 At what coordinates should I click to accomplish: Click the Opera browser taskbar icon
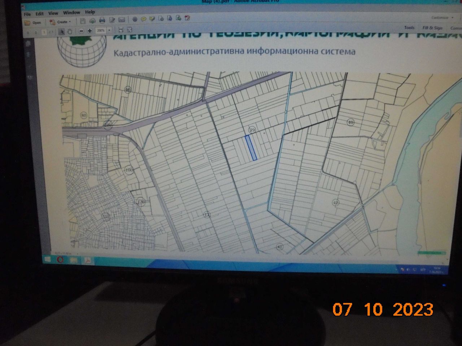point(60,260)
